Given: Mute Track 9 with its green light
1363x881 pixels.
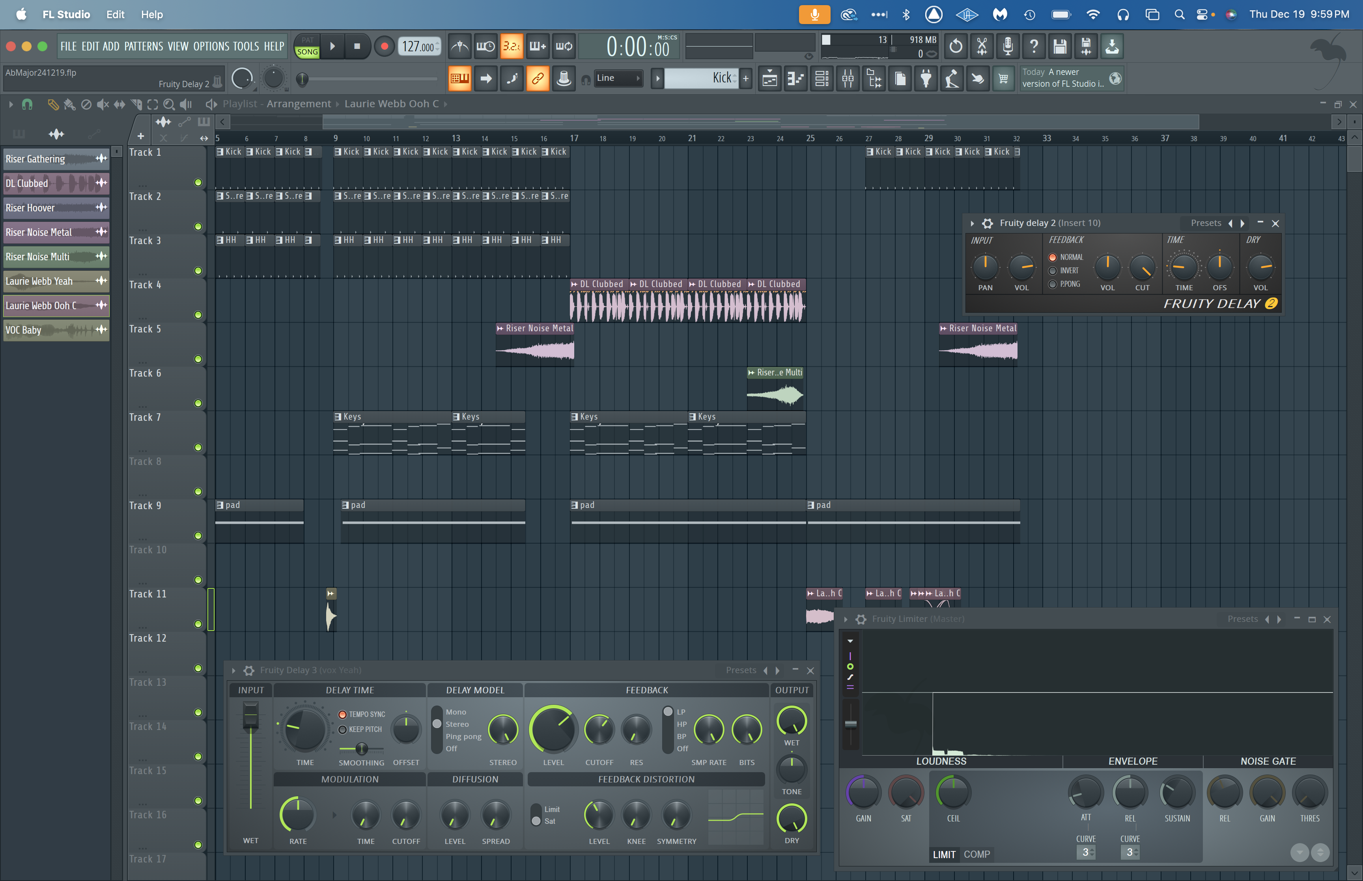Looking at the screenshot, I should 198,536.
